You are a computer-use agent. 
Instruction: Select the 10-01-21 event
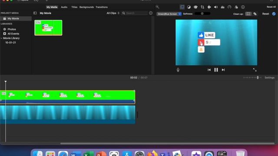click(x=10, y=42)
